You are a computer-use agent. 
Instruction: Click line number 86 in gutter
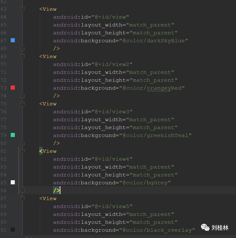click(x=3, y=191)
